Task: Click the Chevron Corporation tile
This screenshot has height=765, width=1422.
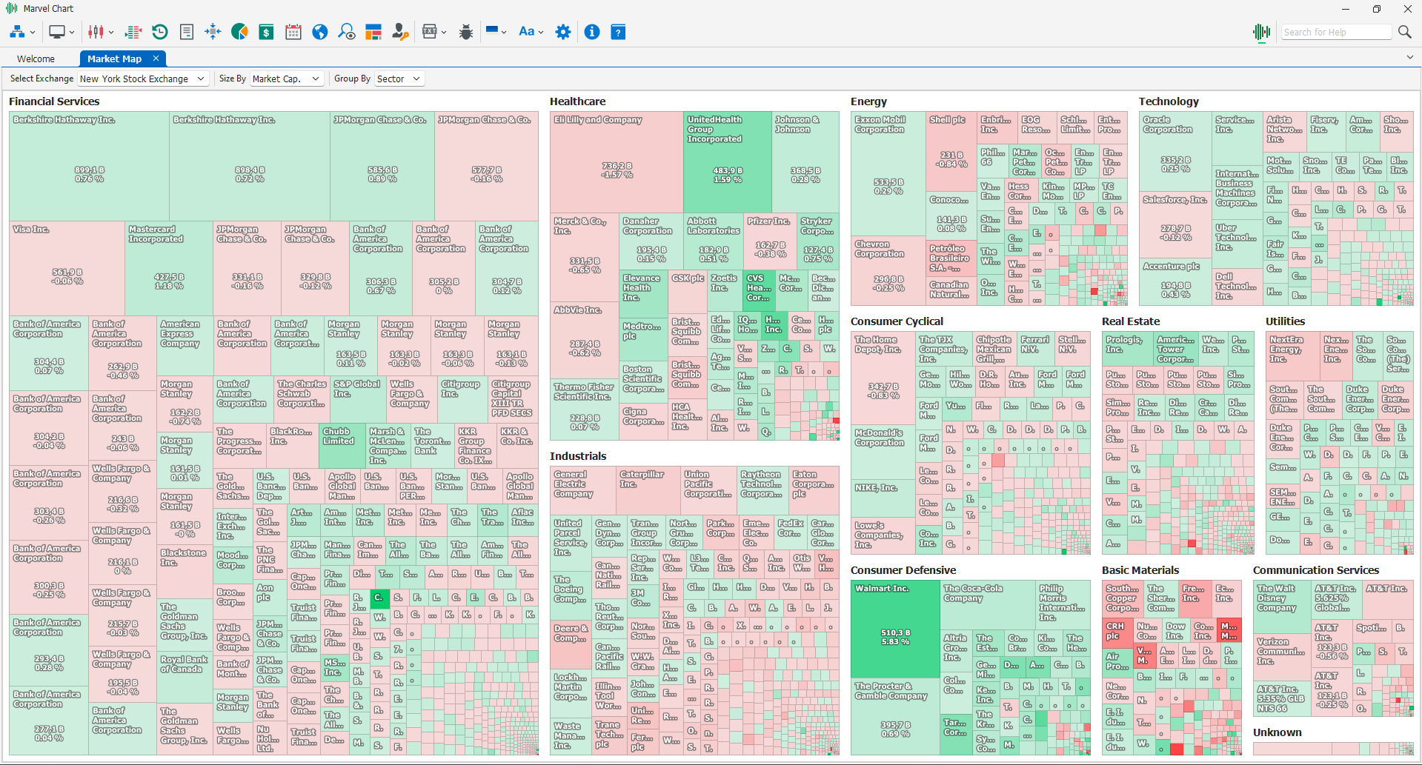Action: point(888,271)
